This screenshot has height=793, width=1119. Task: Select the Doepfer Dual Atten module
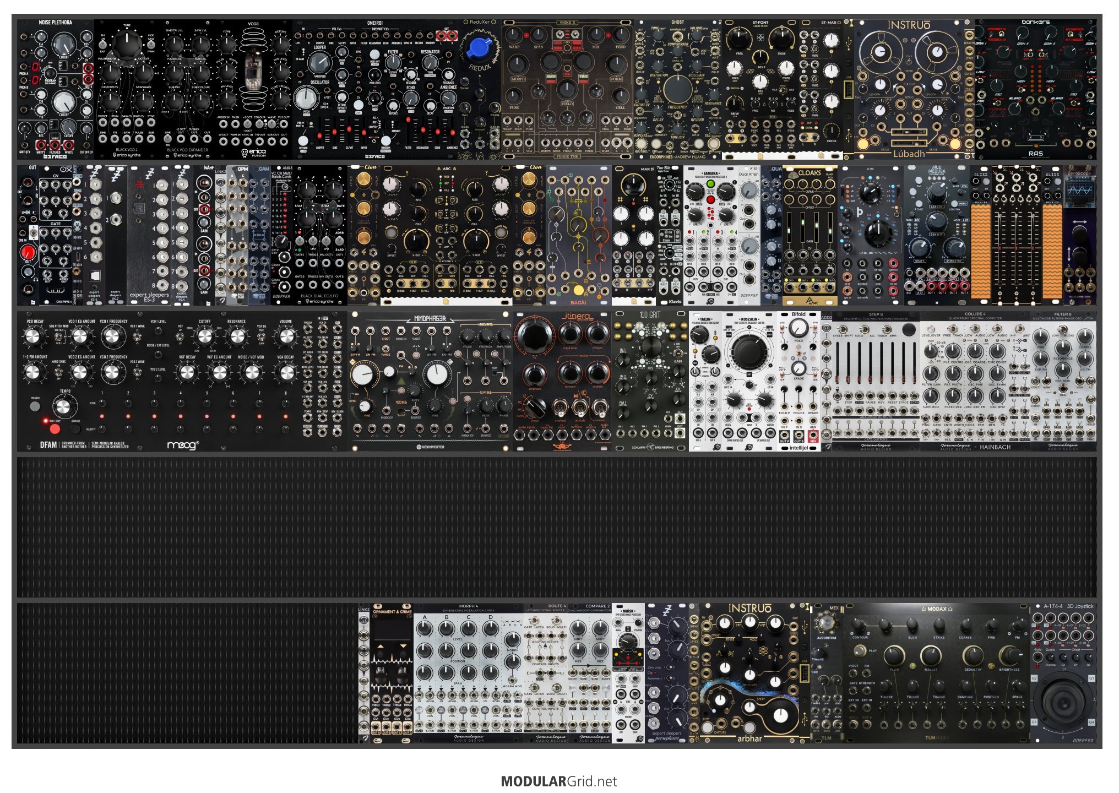749,235
